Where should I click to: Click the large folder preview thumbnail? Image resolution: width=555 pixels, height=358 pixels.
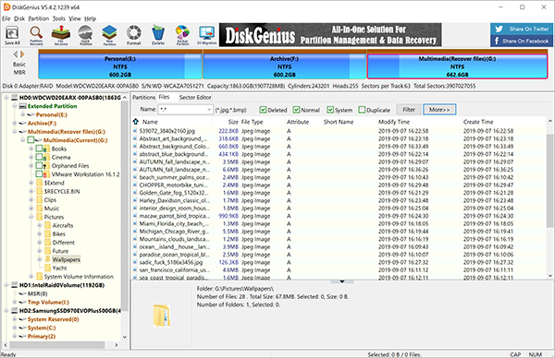pos(162,316)
